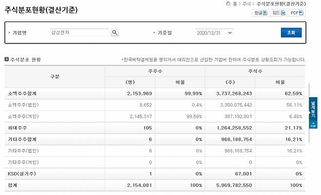
Task: Click the value 3,350,075,442
Action: point(236,105)
